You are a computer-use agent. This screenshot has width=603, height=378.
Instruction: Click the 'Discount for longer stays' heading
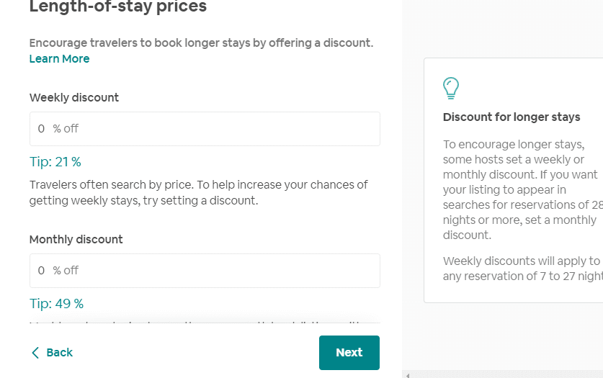pyautogui.click(x=512, y=117)
